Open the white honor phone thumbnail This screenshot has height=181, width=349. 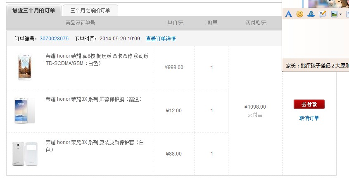[24, 67]
